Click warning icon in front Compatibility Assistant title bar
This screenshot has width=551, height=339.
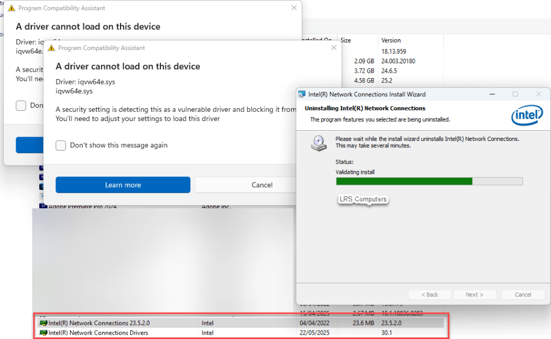(51, 48)
